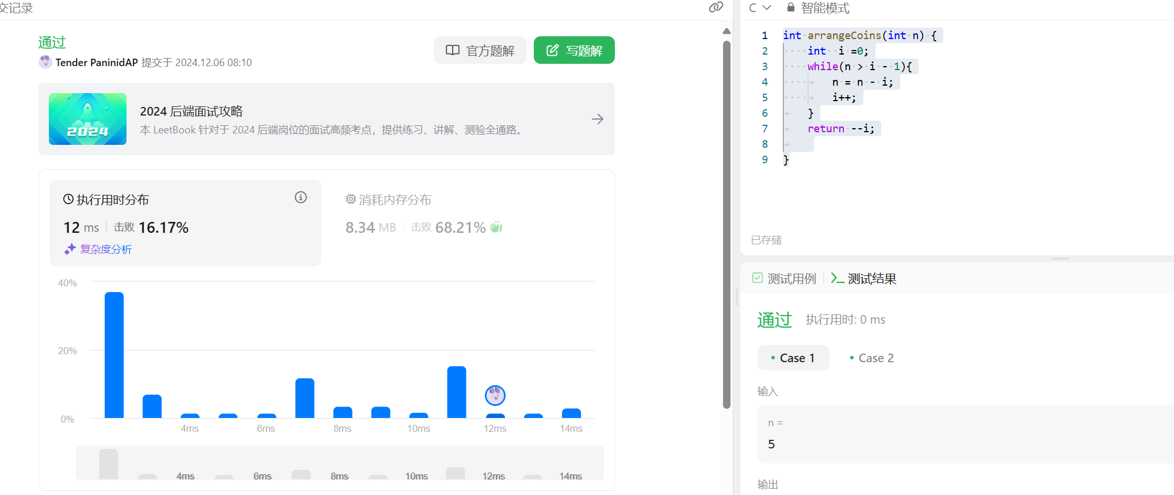Click the sparkle icon for 复杂度分析

tap(70, 249)
